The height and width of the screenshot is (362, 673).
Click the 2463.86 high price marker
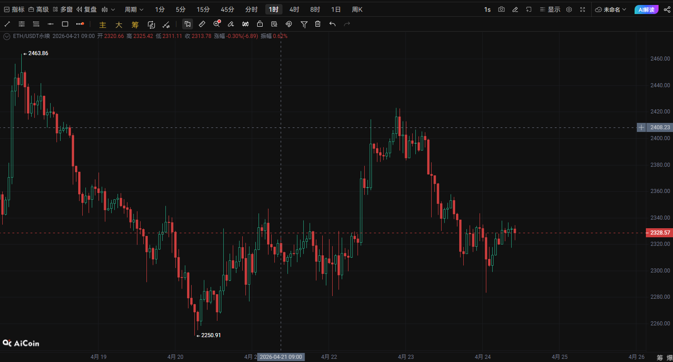point(36,53)
